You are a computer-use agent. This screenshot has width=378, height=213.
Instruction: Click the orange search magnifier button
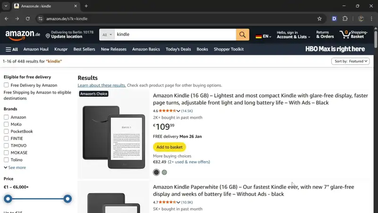(x=242, y=35)
